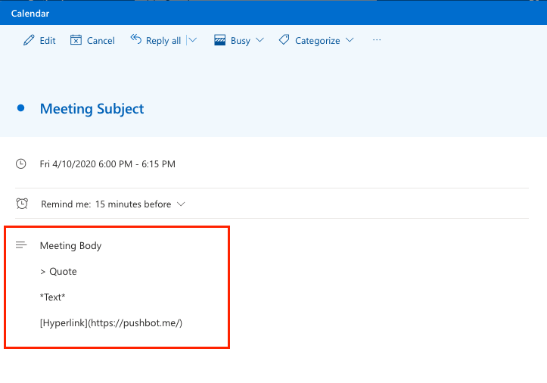Viewport: 547px width, 383px height.
Task: Click the Edit pencil icon
Action: 29,40
